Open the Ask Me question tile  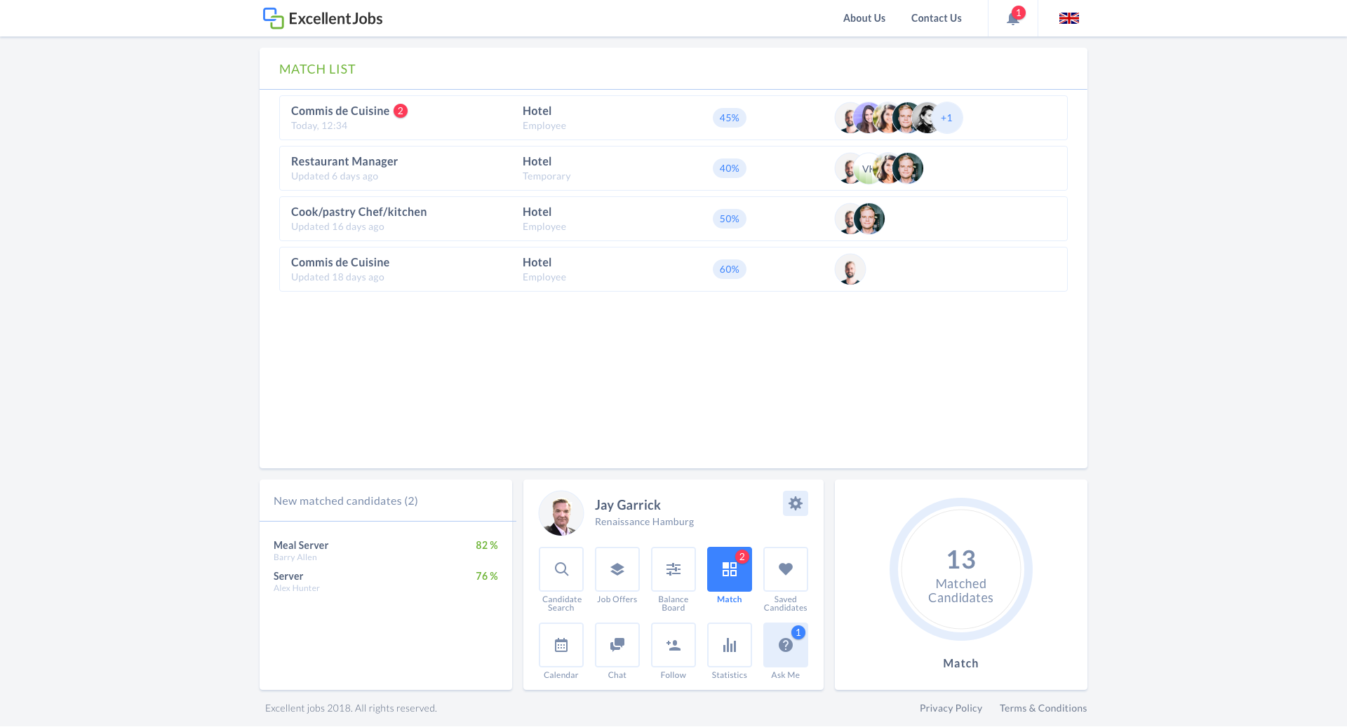(x=786, y=645)
